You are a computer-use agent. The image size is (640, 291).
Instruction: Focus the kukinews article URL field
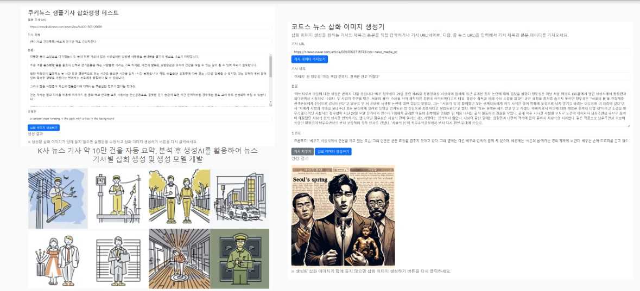click(149, 27)
